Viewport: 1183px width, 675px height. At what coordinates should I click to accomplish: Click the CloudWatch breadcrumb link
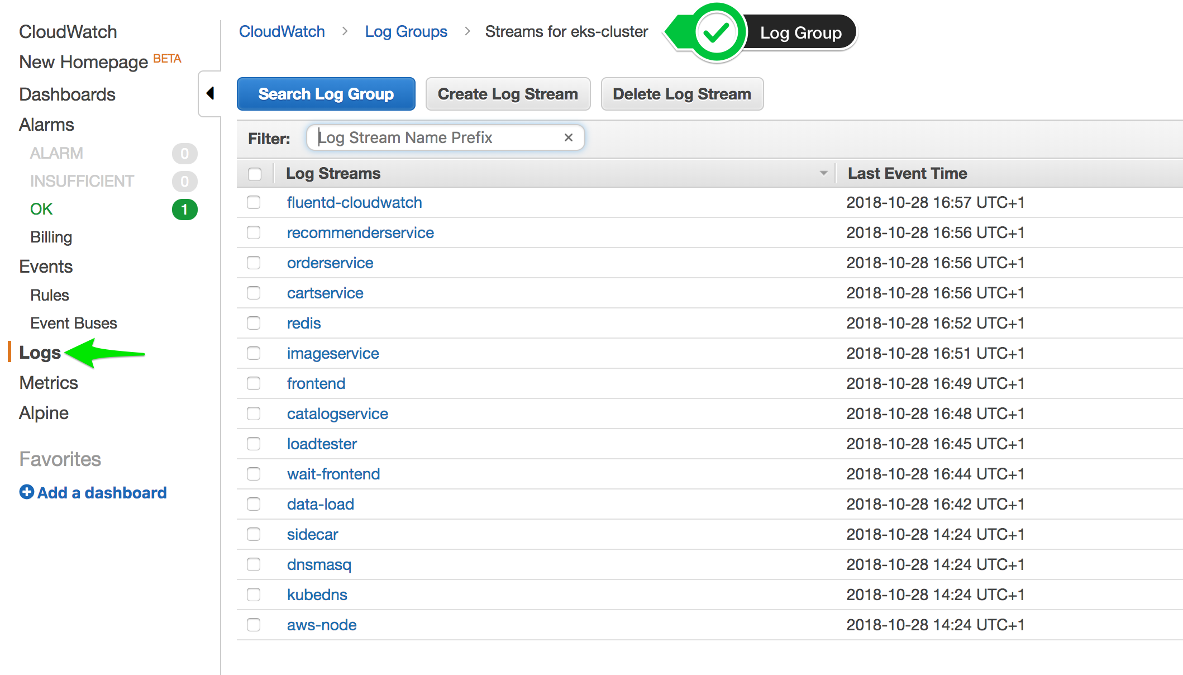click(282, 31)
